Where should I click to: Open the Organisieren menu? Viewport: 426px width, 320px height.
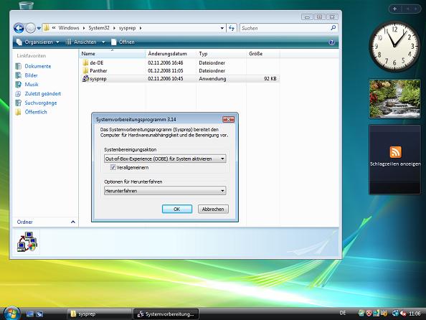coord(38,42)
